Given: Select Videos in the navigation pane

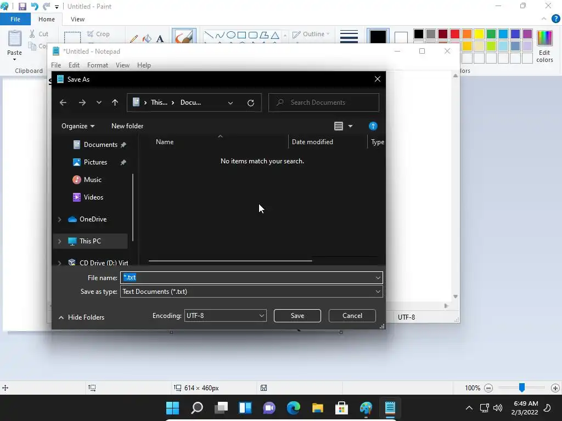Looking at the screenshot, I should click(88, 197).
